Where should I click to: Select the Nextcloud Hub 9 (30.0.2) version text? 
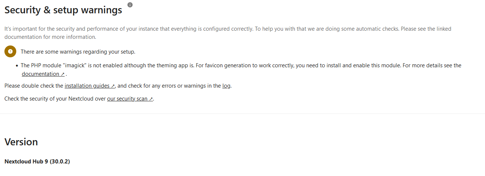[x=37, y=162]
